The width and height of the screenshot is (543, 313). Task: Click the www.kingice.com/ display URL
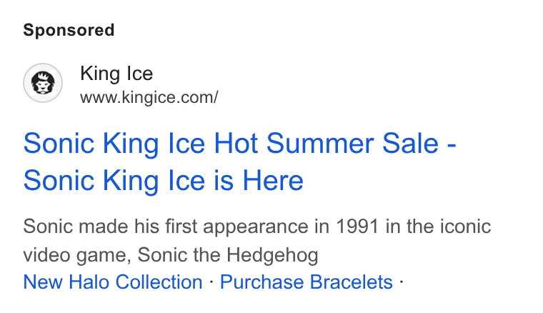[x=149, y=98]
